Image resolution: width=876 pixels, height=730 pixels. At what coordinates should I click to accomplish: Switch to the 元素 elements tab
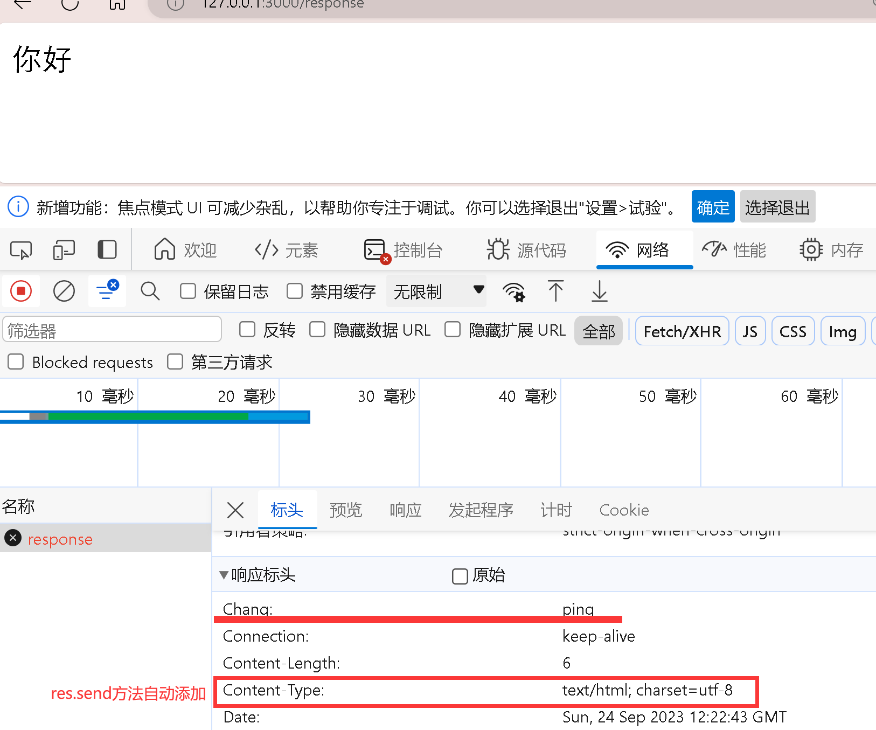point(286,250)
